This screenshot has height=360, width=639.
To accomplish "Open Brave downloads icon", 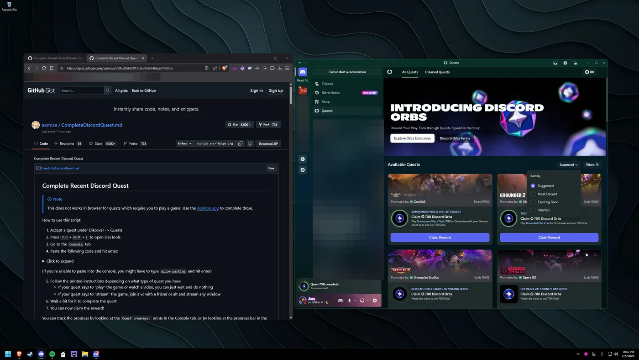I will click(x=280, y=68).
